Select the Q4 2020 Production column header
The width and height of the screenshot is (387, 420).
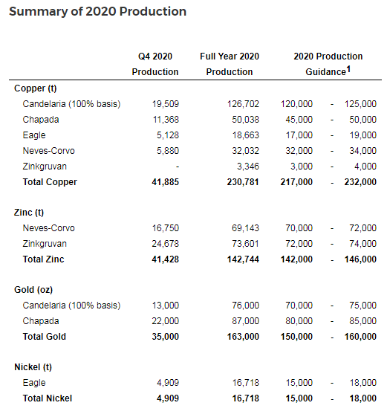(155, 64)
